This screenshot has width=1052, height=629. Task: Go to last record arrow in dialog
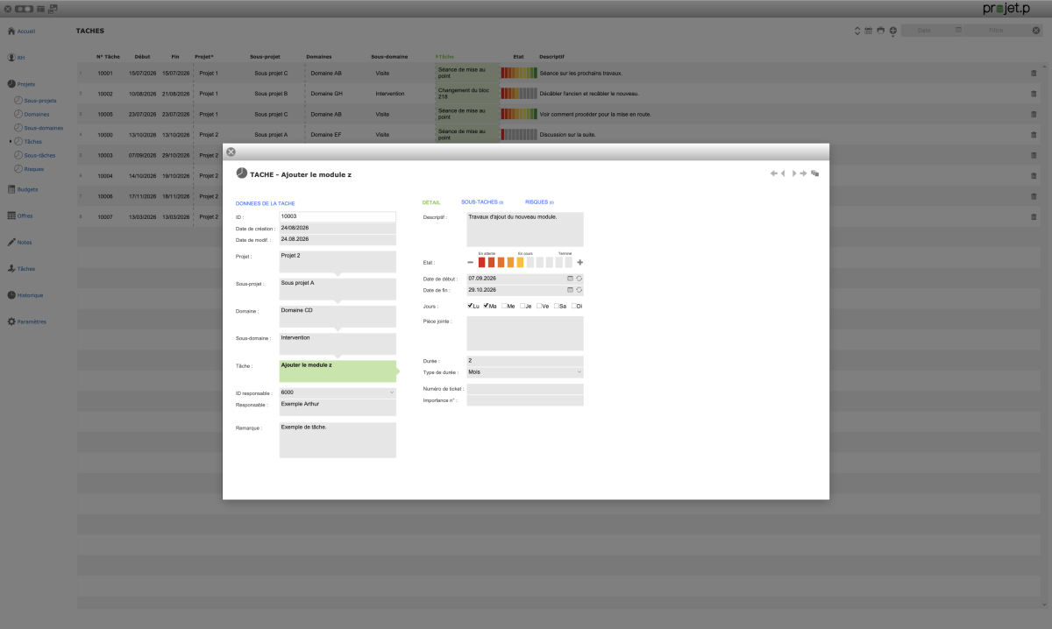click(x=803, y=173)
